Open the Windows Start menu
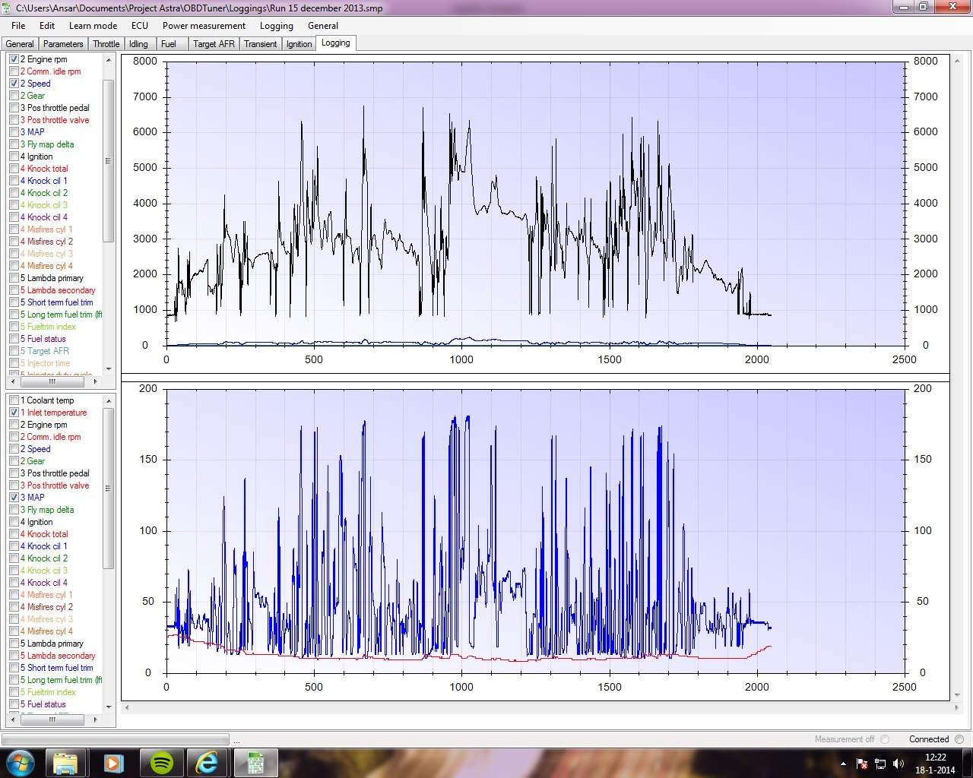Screen dimensions: 973x778 [x=19, y=762]
